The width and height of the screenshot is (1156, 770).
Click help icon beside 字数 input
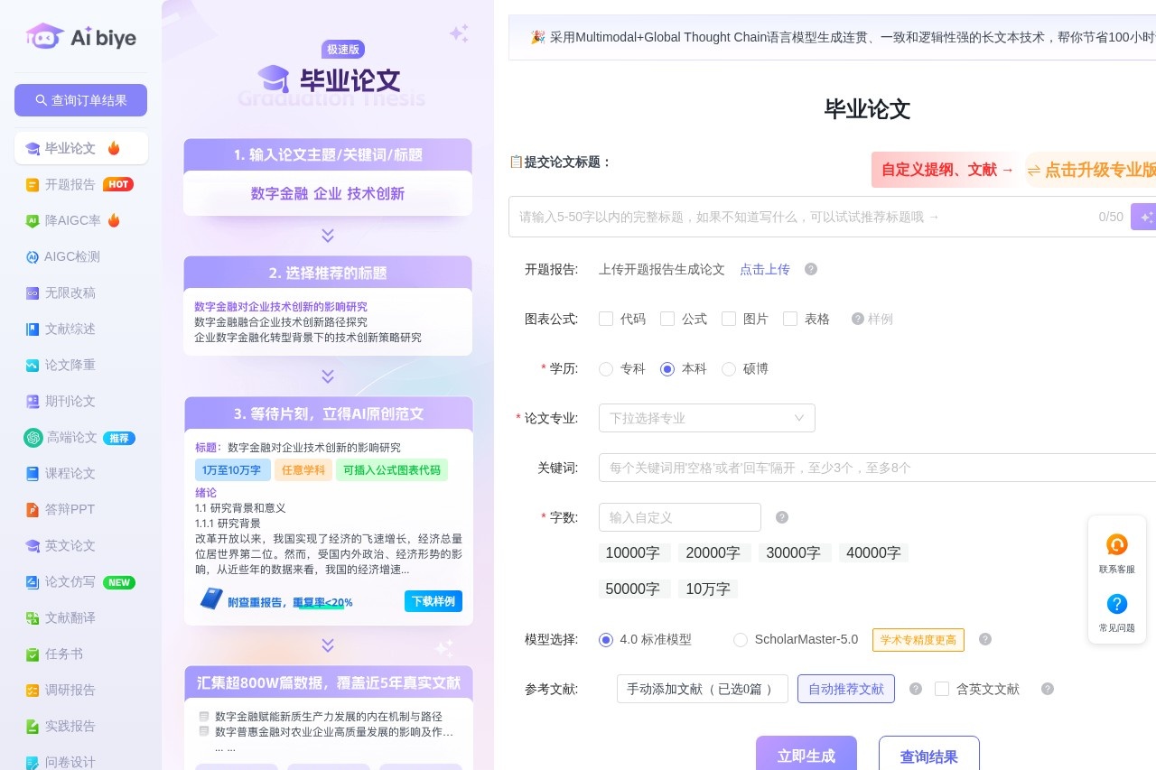pos(782,517)
